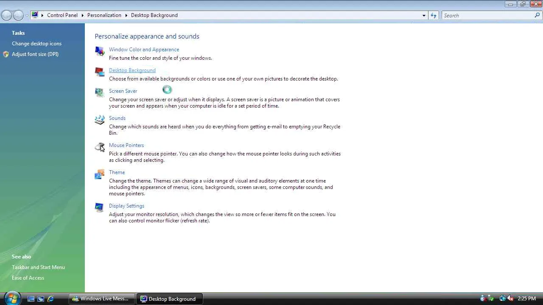Click the Mouse Pointers mouse icon
Image resolution: width=543 pixels, height=305 pixels.
click(100, 147)
